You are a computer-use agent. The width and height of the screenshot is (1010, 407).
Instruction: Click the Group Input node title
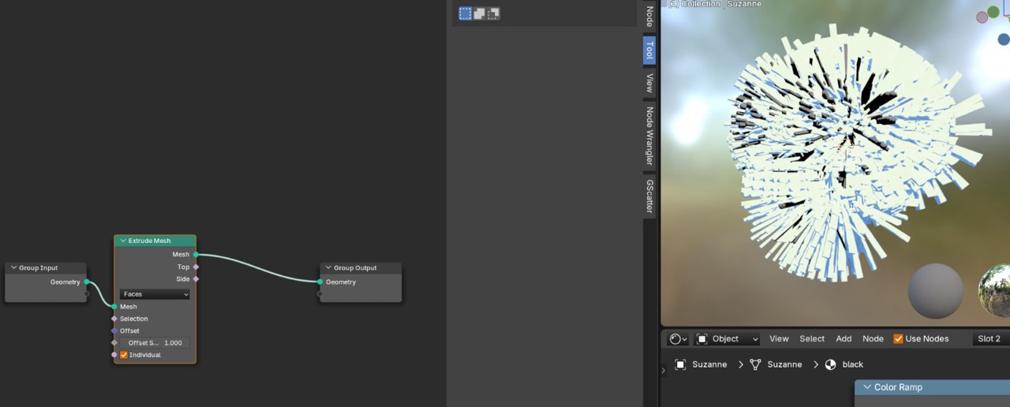point(39,268)
